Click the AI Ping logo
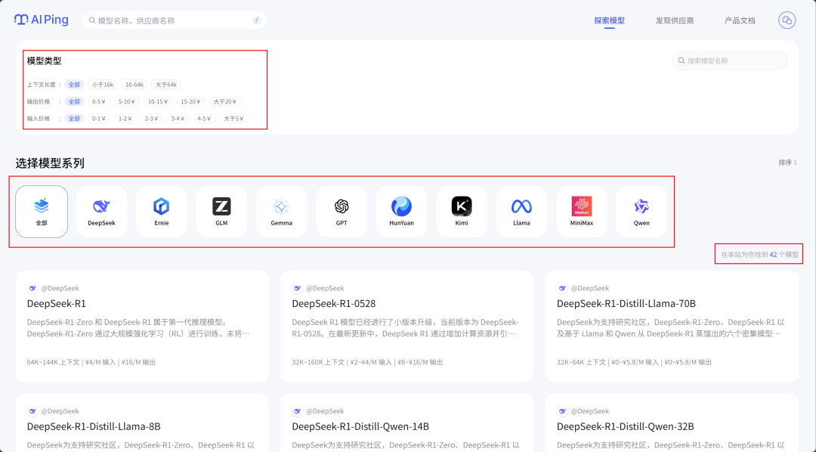 pyautogui.click(x=41, y=20)
